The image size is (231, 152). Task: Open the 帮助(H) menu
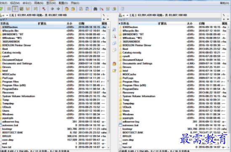click(224, 3)
